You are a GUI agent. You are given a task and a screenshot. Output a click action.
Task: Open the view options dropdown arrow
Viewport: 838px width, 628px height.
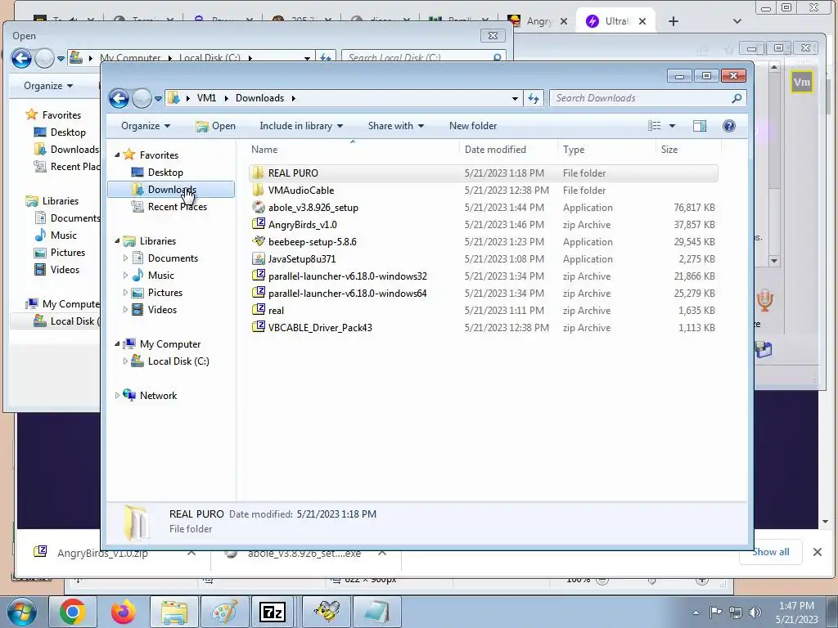pos(673,126)
